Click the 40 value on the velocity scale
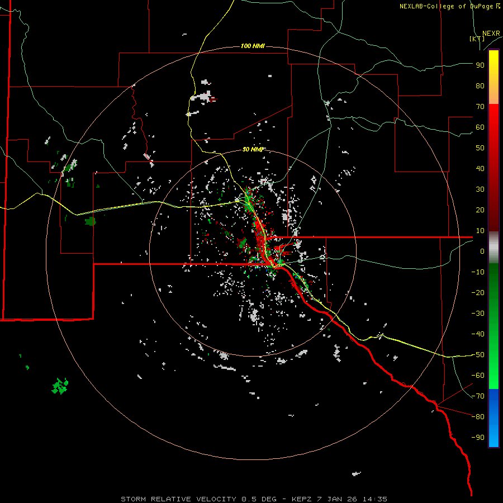503x503 pixels. click(480, 169)
